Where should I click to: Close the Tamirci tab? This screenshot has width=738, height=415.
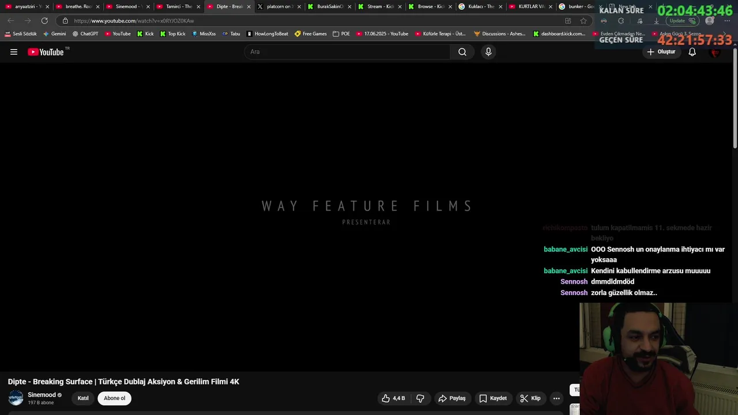198,7
